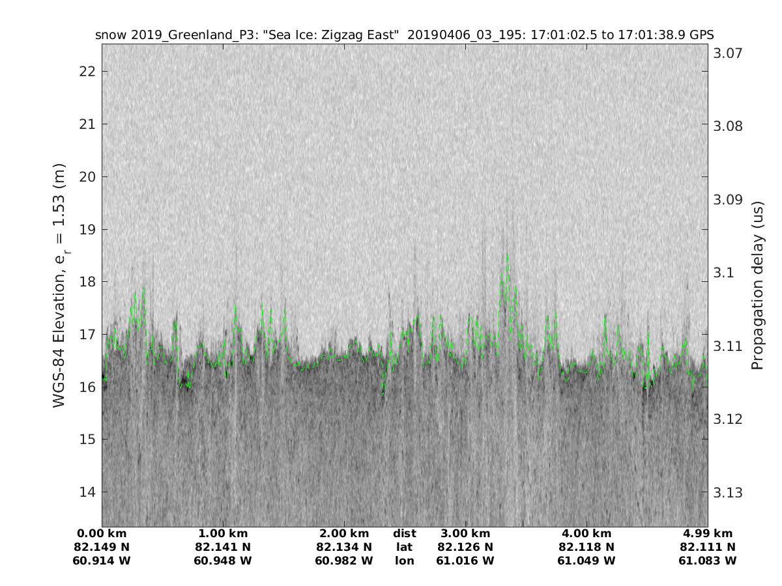Click the Propagation delay (us) axis label
782x586 pixels.
coord(757,285)
